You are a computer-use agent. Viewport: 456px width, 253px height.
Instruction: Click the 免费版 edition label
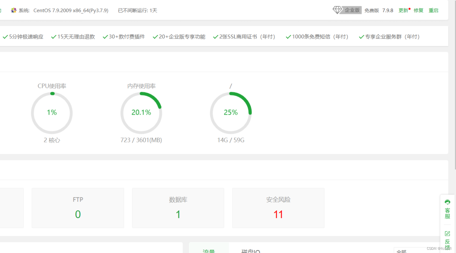coord(372,10)
